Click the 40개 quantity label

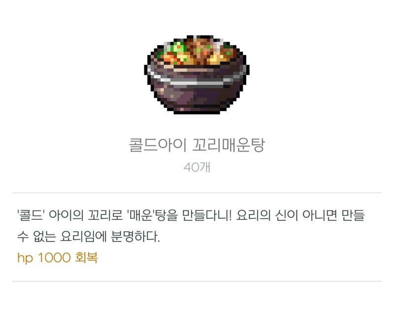click(x=197, y=167)
